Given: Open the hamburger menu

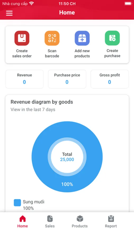Looking at the screenshot, I should click(x=9, y=13).
